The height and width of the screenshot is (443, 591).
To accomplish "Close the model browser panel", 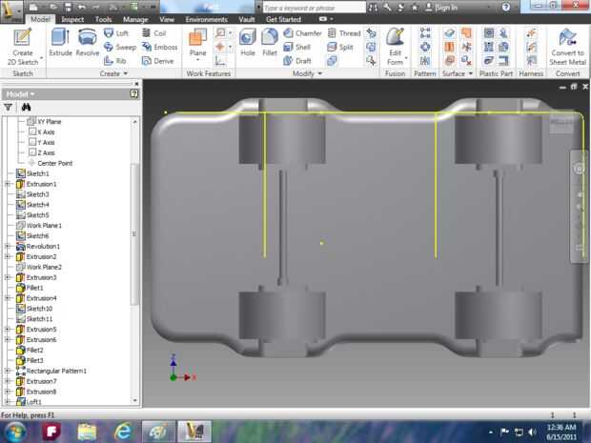I will [x=136, y=84].
